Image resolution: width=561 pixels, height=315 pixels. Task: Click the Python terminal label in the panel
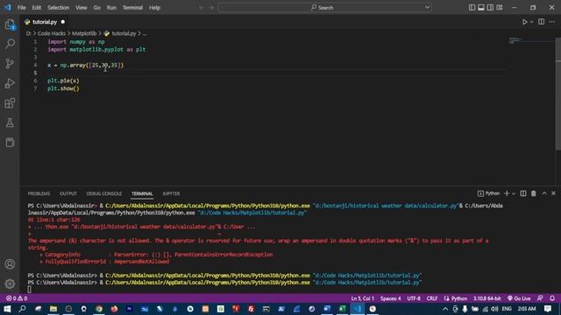tap(489, 193)
